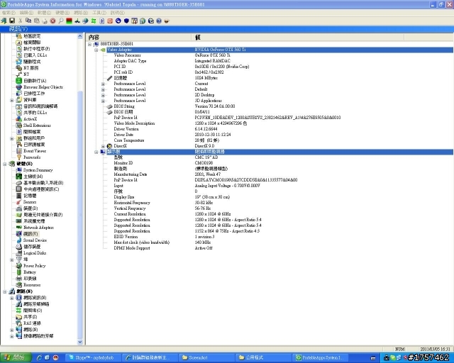Collapse the Video Adapter node
Viewport: 454px width, 363px height.
click(96, 50)
